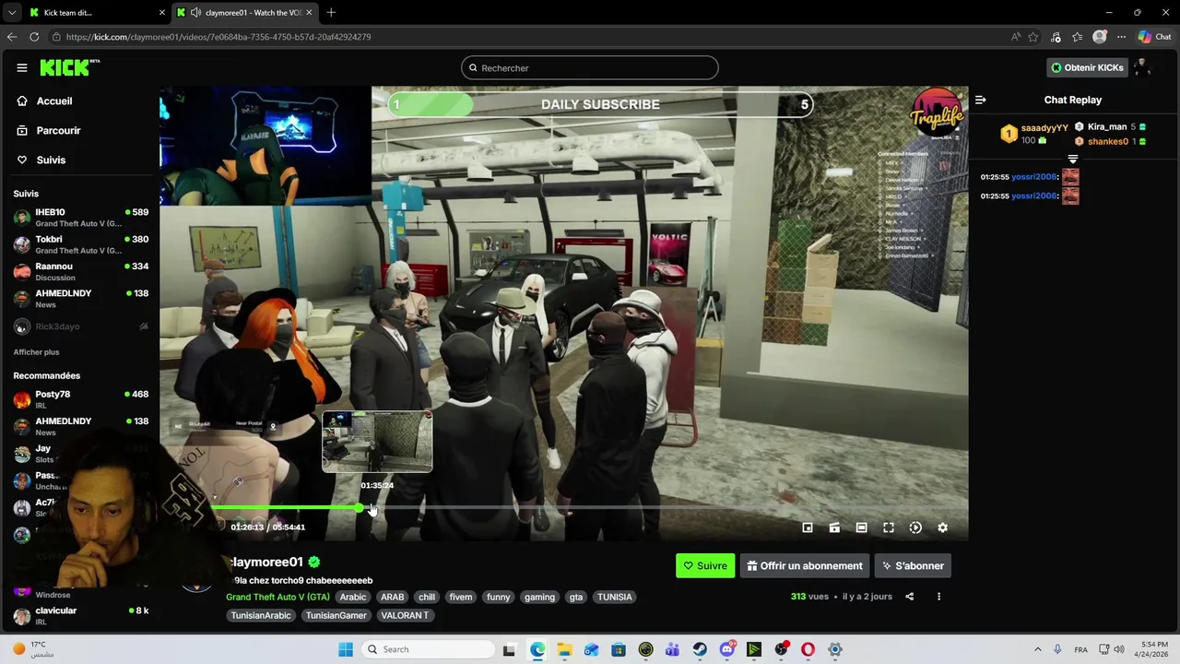
Task: Open playback speed control in the player
Action: pyautogui.click(x=915, y=528)
